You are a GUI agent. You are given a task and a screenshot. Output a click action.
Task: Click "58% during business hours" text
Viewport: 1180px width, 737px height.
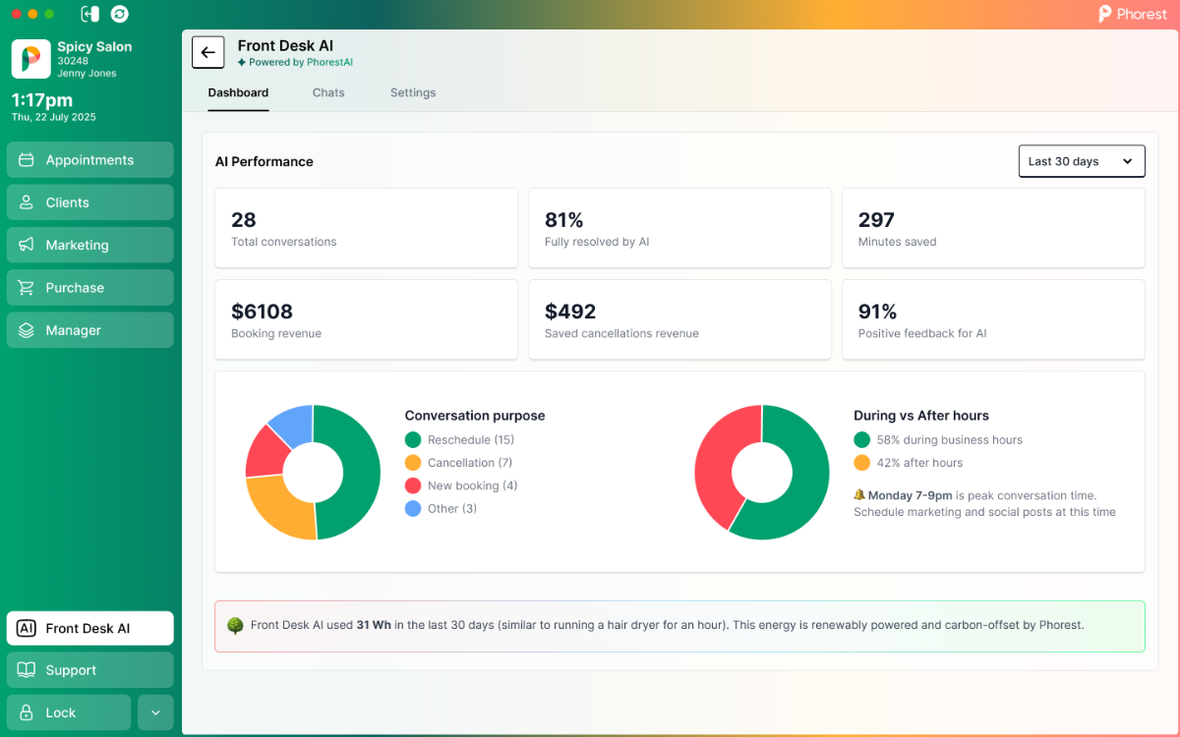(950, 440)
